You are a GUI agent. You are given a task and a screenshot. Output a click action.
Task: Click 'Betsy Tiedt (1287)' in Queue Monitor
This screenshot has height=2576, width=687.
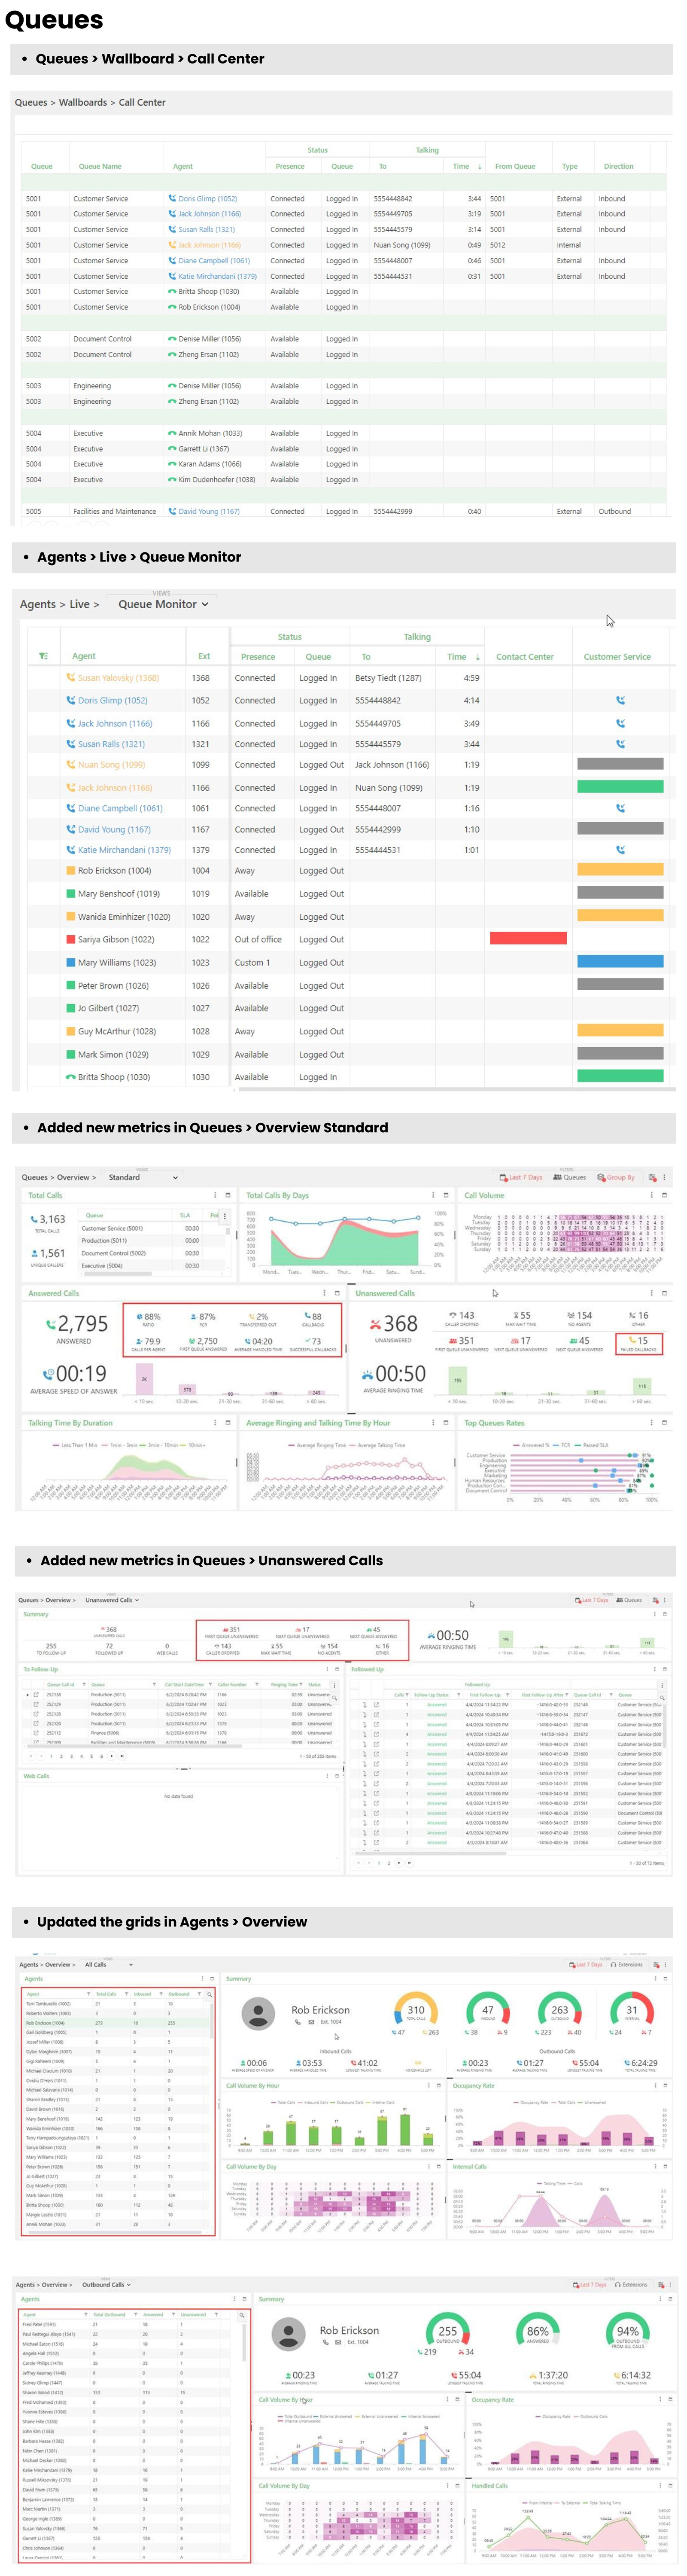coord(388,677)
